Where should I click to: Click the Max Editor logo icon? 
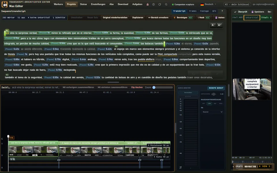point(5,4)
